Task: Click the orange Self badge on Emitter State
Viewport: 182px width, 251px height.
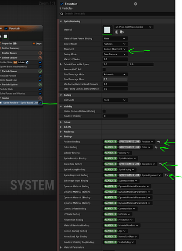Action: pos(15,62)
